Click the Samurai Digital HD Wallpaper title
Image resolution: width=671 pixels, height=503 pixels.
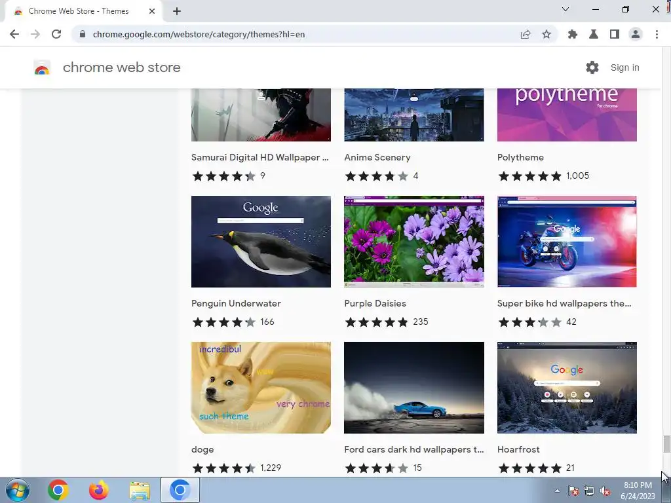[x=260, y=157]
